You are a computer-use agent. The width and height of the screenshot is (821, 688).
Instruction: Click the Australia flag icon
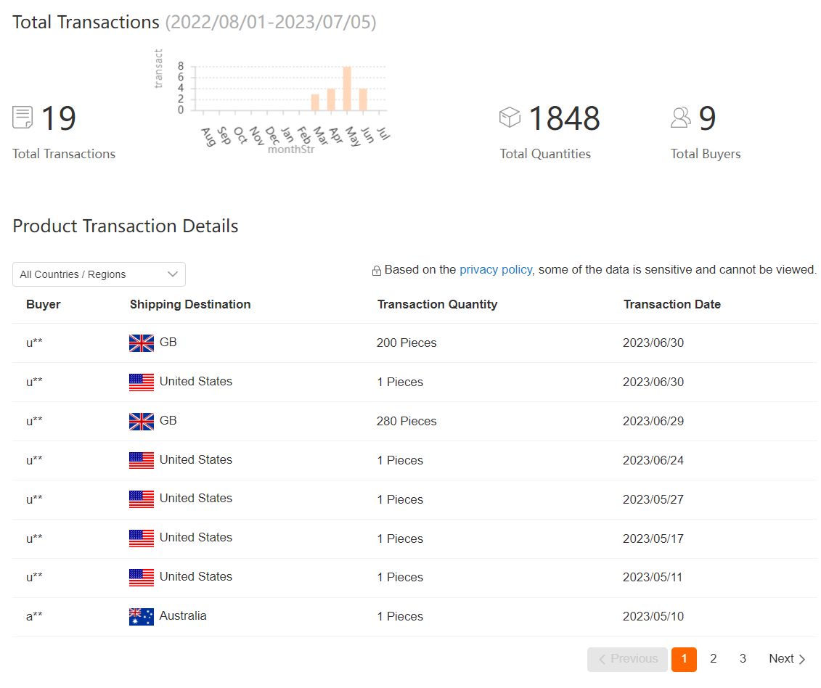(x=142, y=616)
